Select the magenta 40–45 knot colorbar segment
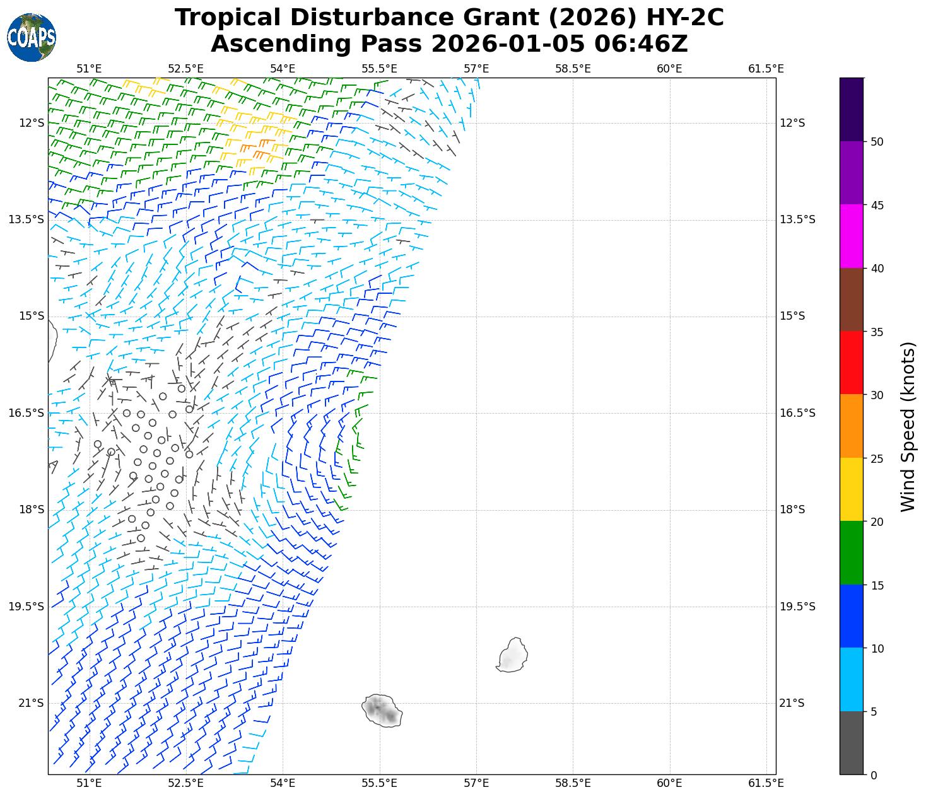This screenshot has width=926, height=797. click(851, 236)
